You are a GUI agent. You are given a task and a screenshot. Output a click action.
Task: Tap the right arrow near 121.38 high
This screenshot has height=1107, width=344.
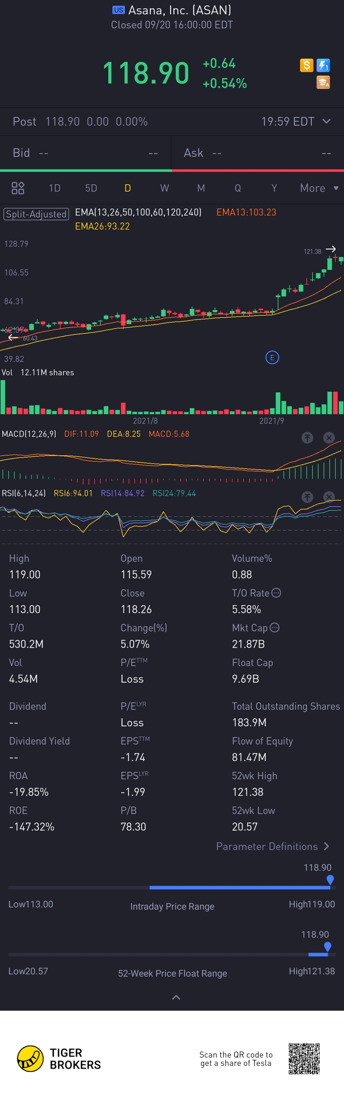(x=331, y=249)
